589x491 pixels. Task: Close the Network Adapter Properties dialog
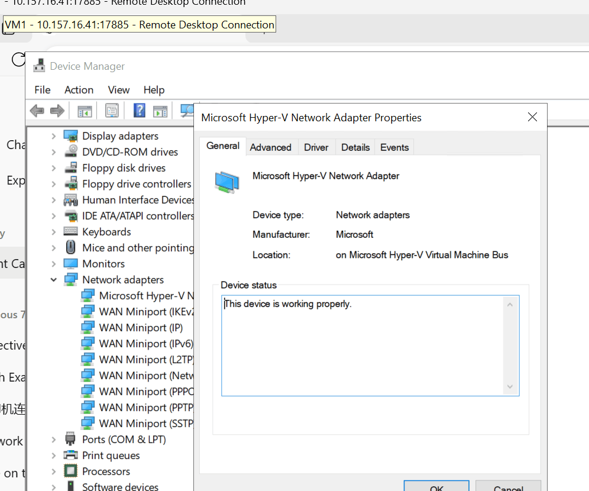point(532,117)
